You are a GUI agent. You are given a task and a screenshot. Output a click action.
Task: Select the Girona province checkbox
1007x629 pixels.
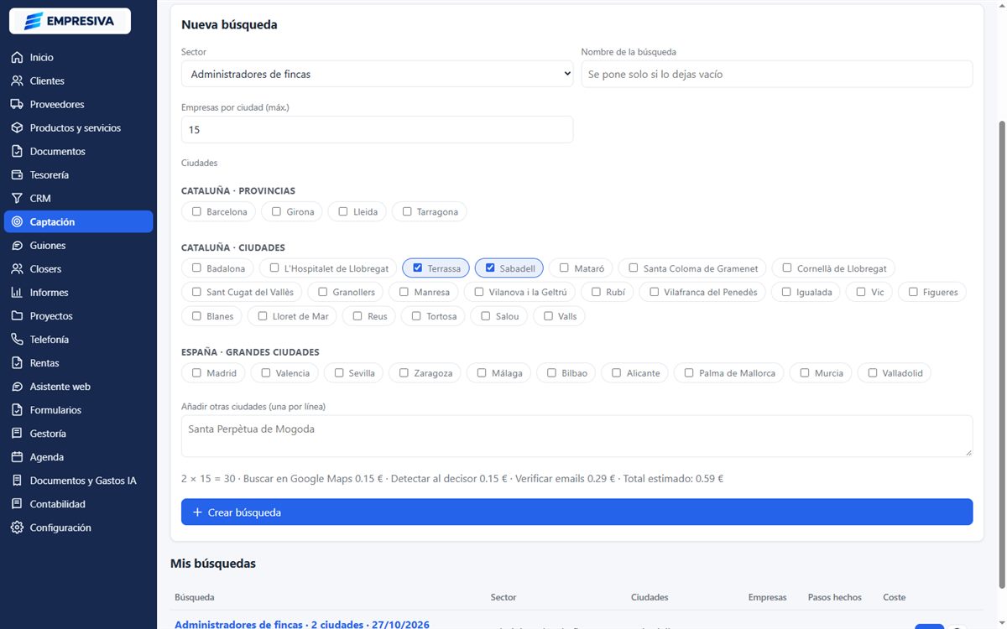(276, 211)
